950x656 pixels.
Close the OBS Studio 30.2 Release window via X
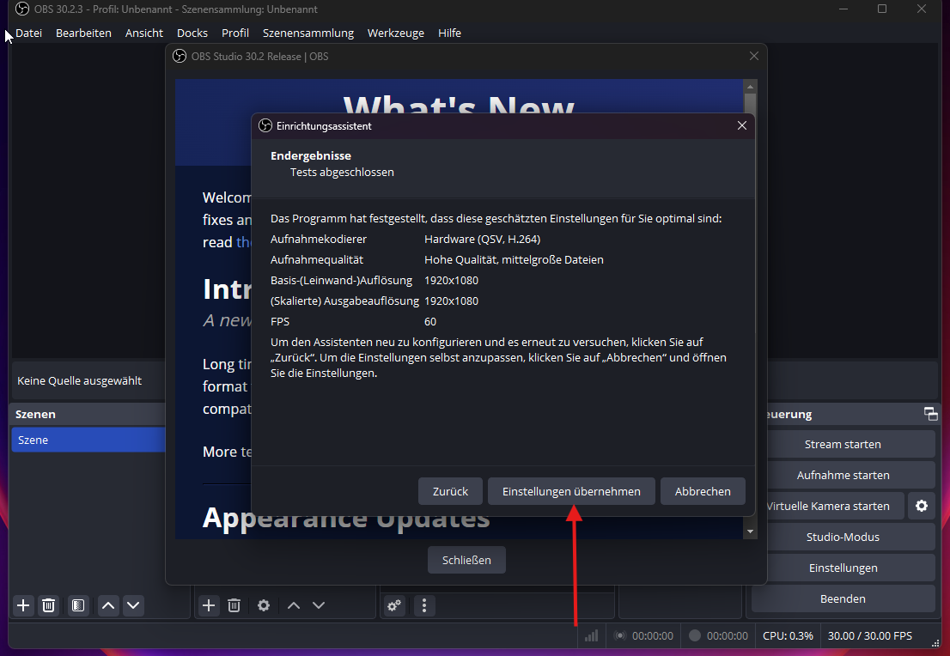753,56
